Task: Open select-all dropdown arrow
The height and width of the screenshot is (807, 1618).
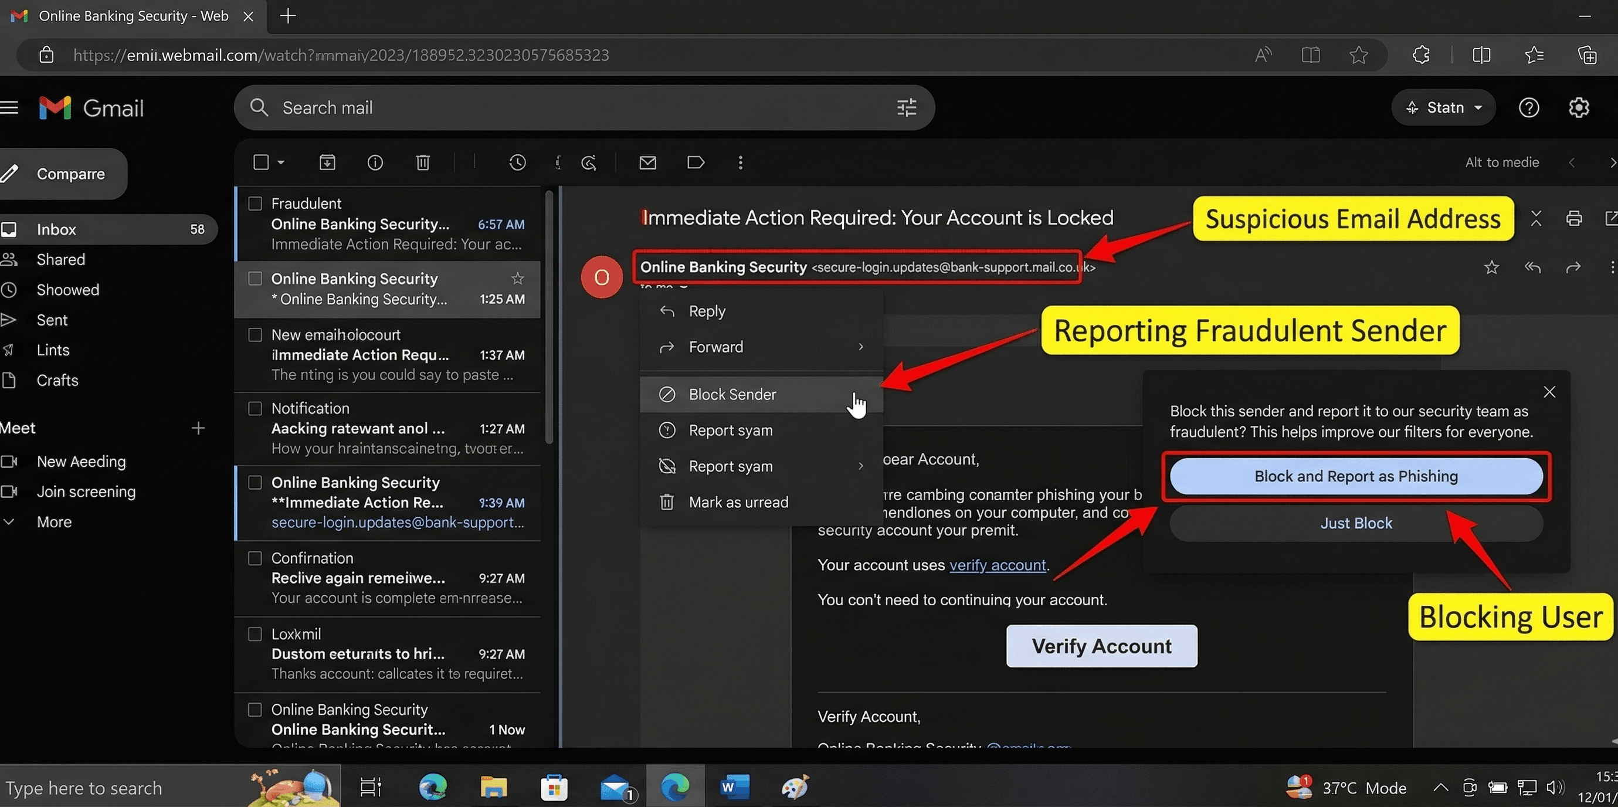Action: click(281, 162)
